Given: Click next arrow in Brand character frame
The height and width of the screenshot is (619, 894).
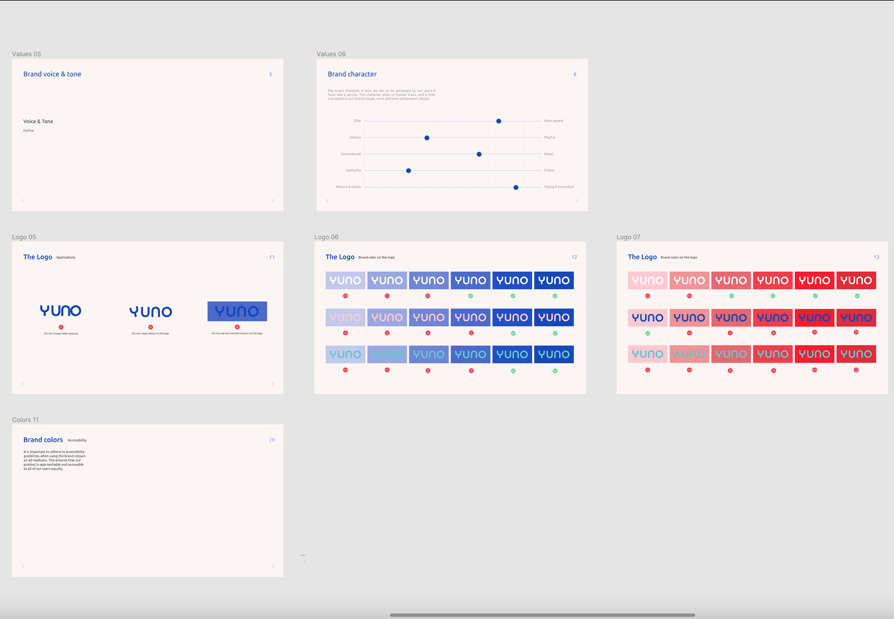Looking at the screenshot, I should [577, 200].
